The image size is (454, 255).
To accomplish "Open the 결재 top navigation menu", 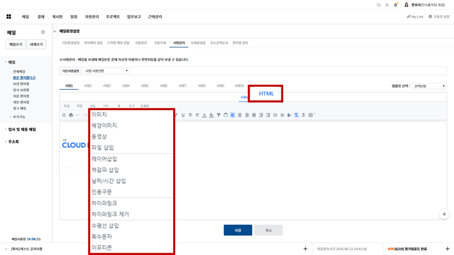I will [x=41, y=17].
